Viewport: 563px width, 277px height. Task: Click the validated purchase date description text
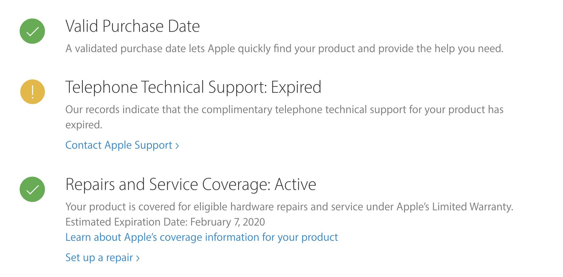284,49
